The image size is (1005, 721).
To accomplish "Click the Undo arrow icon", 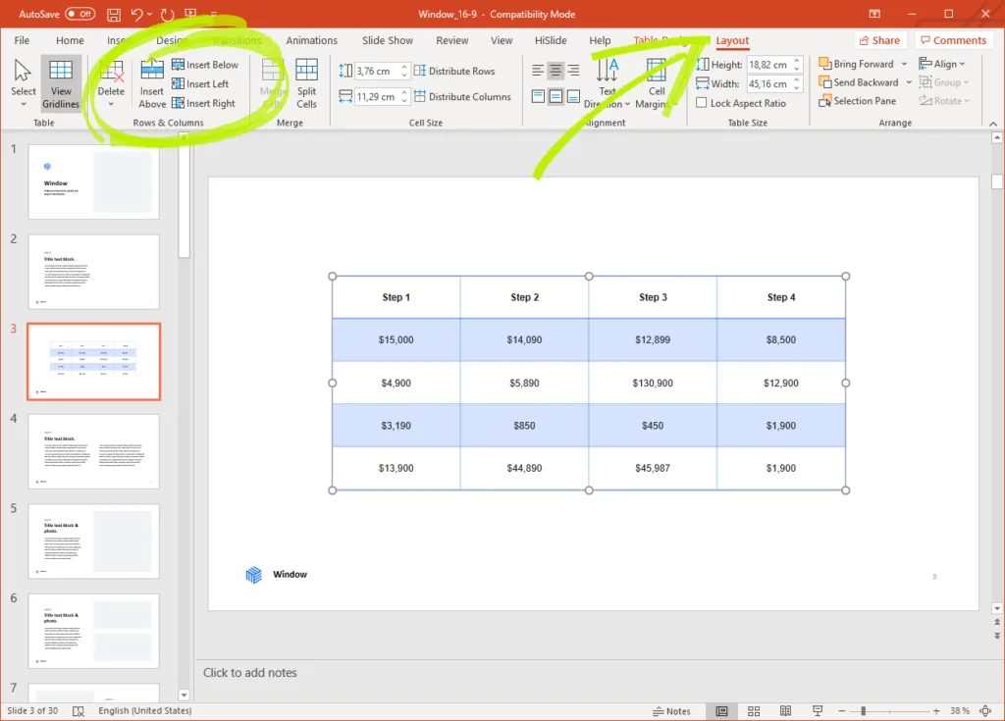I will pos(136,14).
